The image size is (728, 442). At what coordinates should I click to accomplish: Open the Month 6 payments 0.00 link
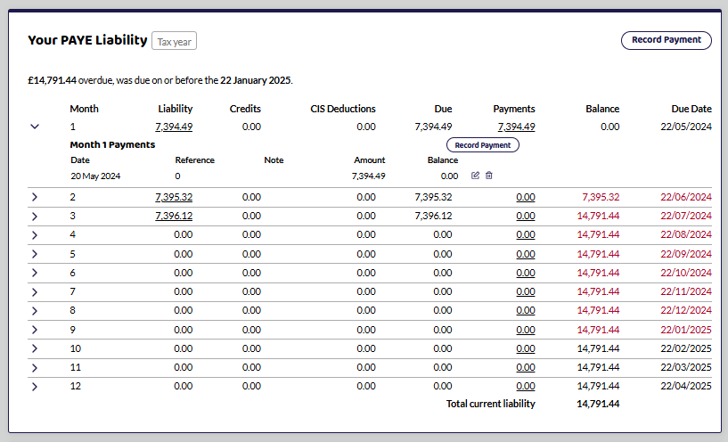tap(526, 273)
